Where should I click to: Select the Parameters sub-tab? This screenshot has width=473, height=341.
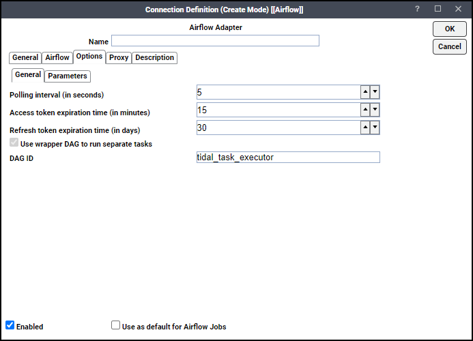68,76
